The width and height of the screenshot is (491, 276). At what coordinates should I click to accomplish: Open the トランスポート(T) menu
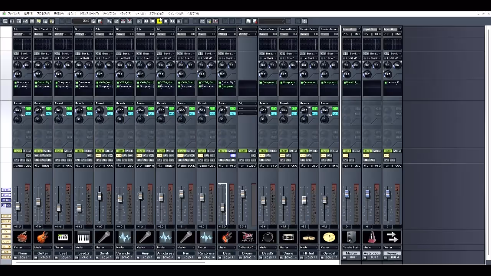[x=89, y=13]
